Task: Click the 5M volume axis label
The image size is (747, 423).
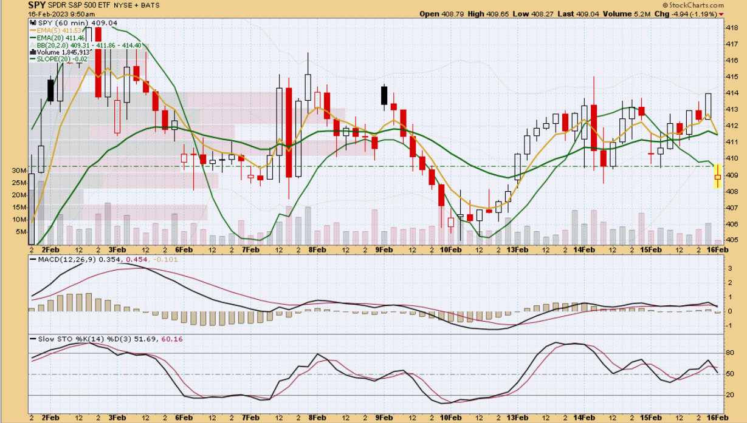Action: pos(21,232)
